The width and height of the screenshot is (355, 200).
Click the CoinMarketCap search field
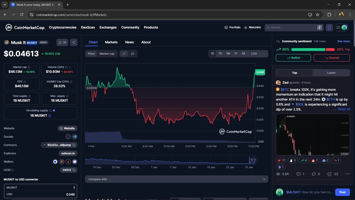click(x=294, y=27)
